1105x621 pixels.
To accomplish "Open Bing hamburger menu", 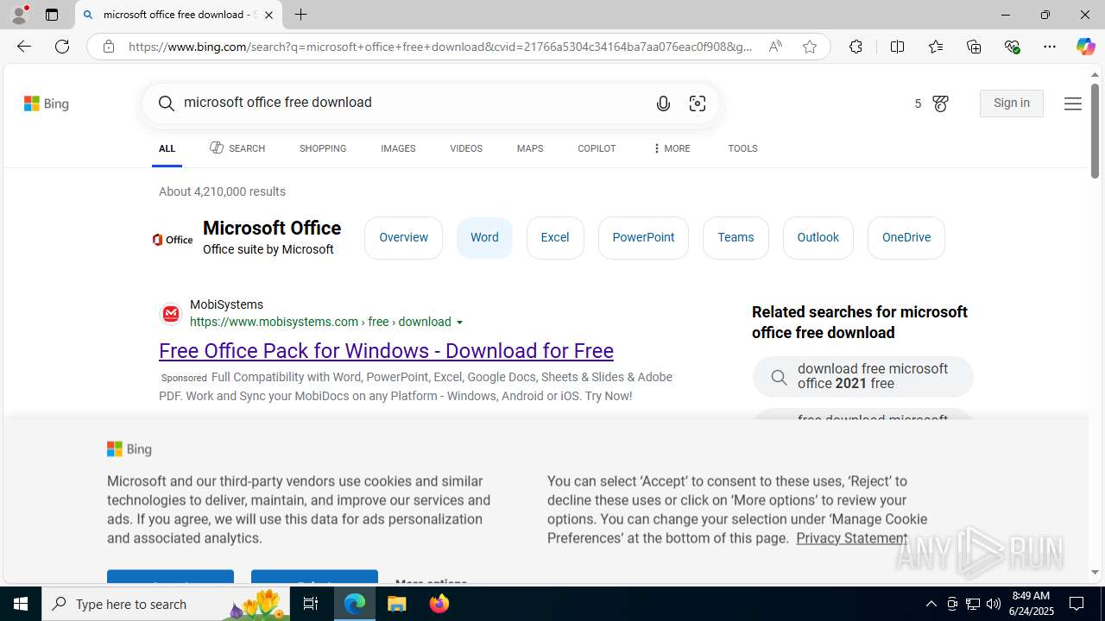I will pos(1072,103).
